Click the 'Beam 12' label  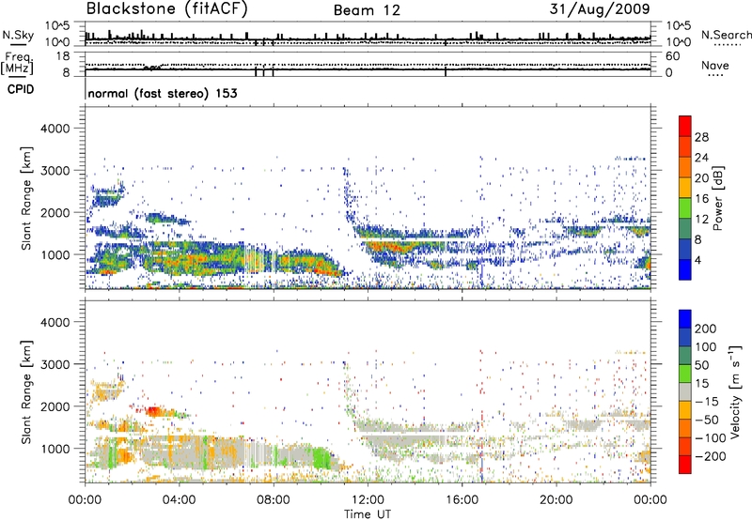pyautogui.click(x=367, y=10)
